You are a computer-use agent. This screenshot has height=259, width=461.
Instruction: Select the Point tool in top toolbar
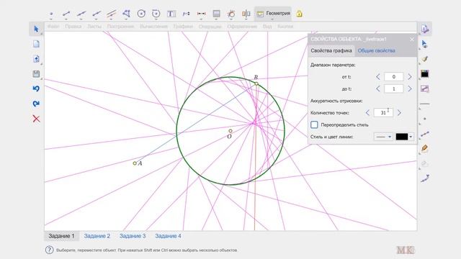pyautogui.click(x=51, y=14)
